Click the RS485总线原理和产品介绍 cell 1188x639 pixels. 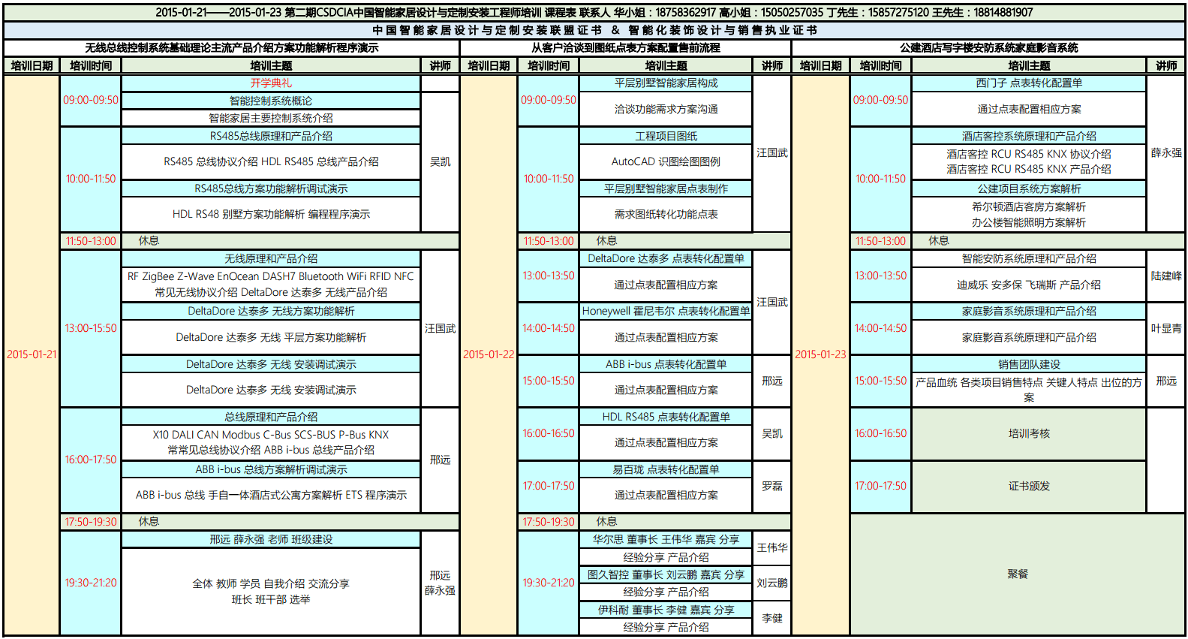[x=271, y=136]
